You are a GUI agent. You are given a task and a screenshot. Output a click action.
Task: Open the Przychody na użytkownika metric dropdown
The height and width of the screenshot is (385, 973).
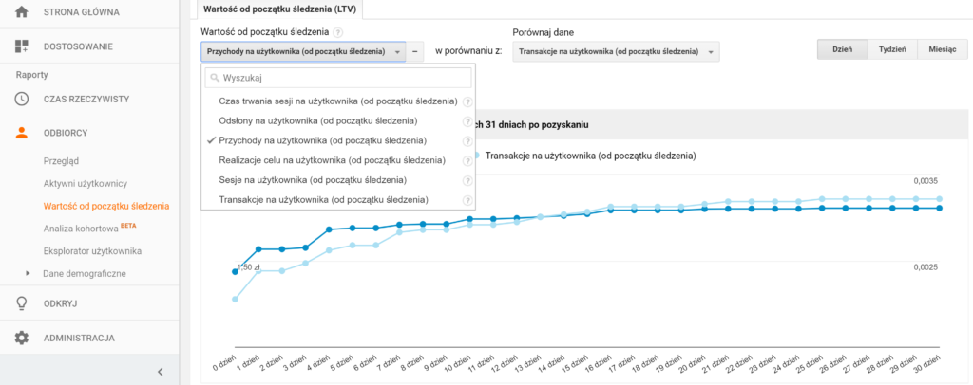303,52
